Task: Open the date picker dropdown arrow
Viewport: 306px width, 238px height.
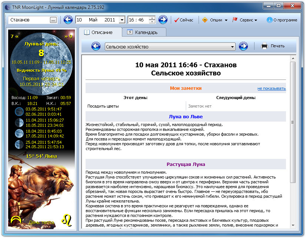Action: tap(122, 20)
